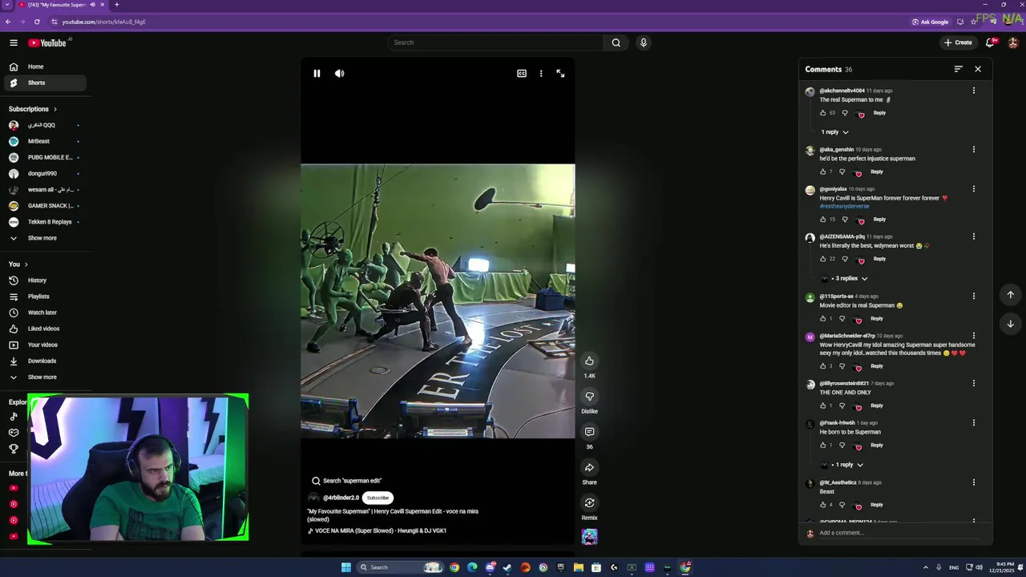Open options menu for @goniyalax's comment
This screenshot has height=577, width=1026.
pyautogui.click(x=974, y=189)
